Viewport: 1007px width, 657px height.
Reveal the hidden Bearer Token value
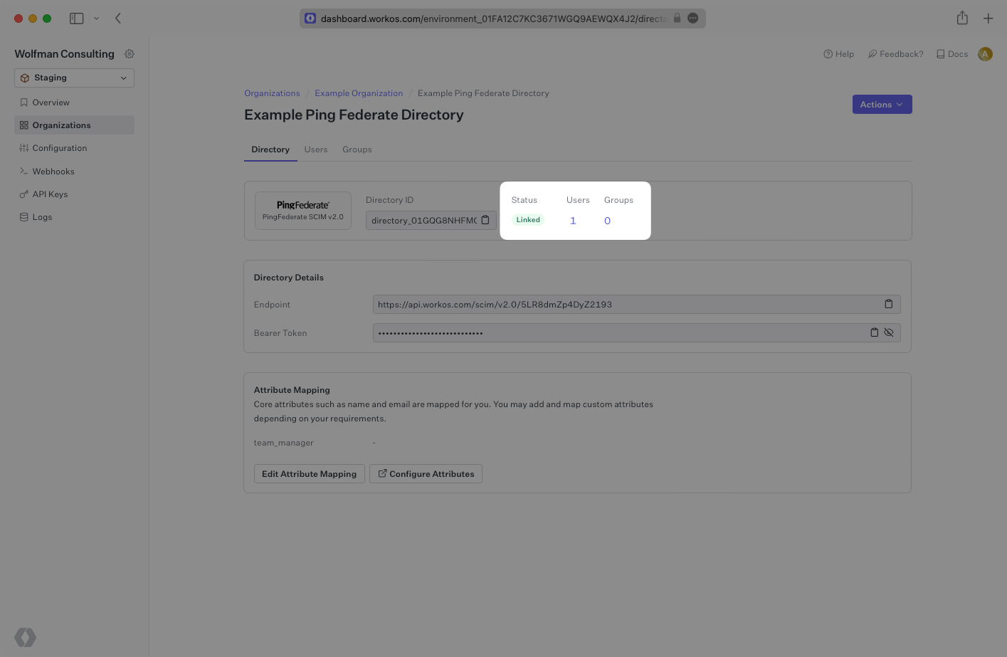(x=888, y=332)
